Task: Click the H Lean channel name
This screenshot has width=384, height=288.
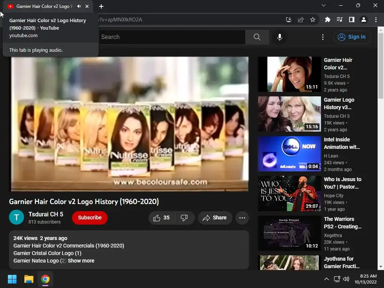Action: coord(331,156)
